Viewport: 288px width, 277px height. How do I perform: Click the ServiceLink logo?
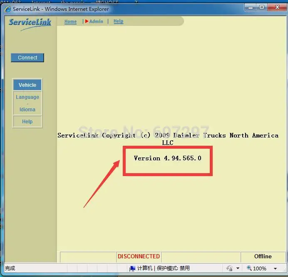(30, 24)
